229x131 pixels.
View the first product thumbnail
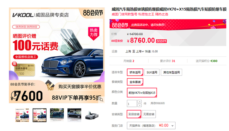point(22,115)
